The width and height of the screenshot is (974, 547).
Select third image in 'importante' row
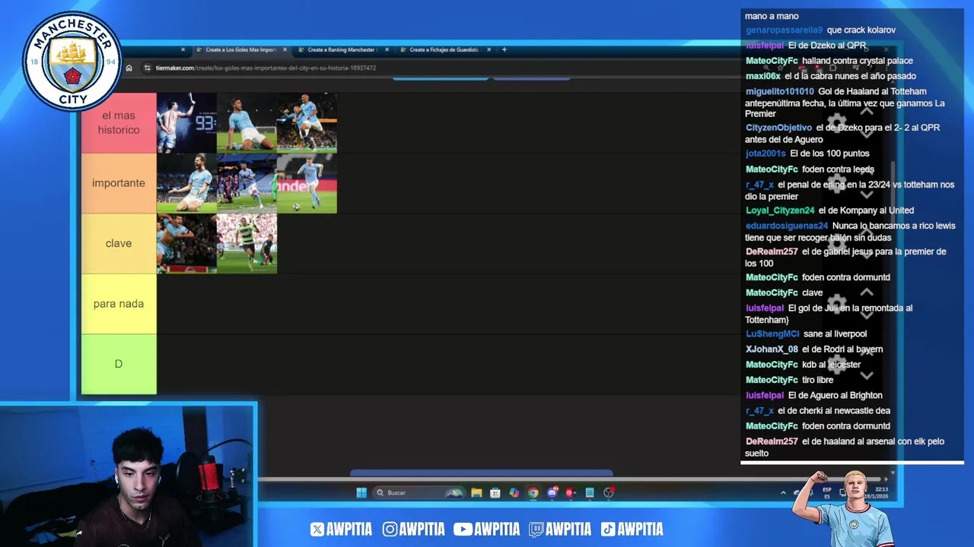307,183
